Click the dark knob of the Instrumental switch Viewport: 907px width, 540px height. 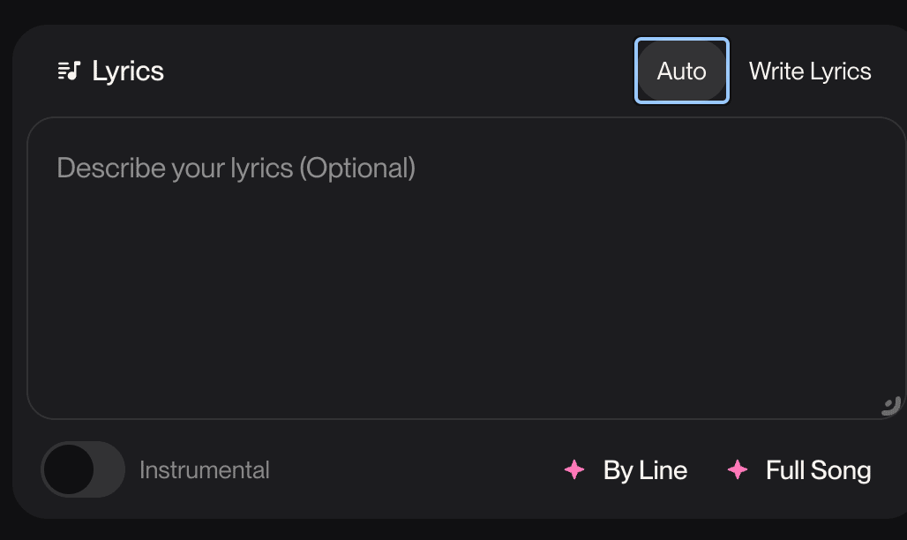[69, 469]
